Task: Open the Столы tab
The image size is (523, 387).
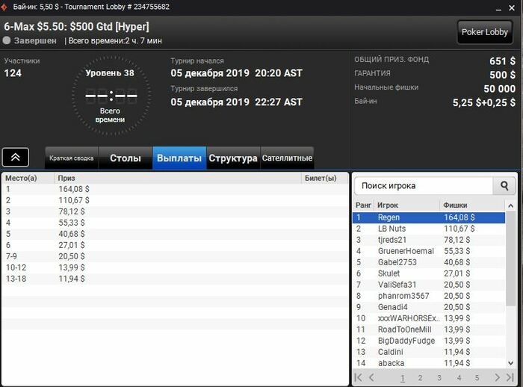Action: (126, 158)
